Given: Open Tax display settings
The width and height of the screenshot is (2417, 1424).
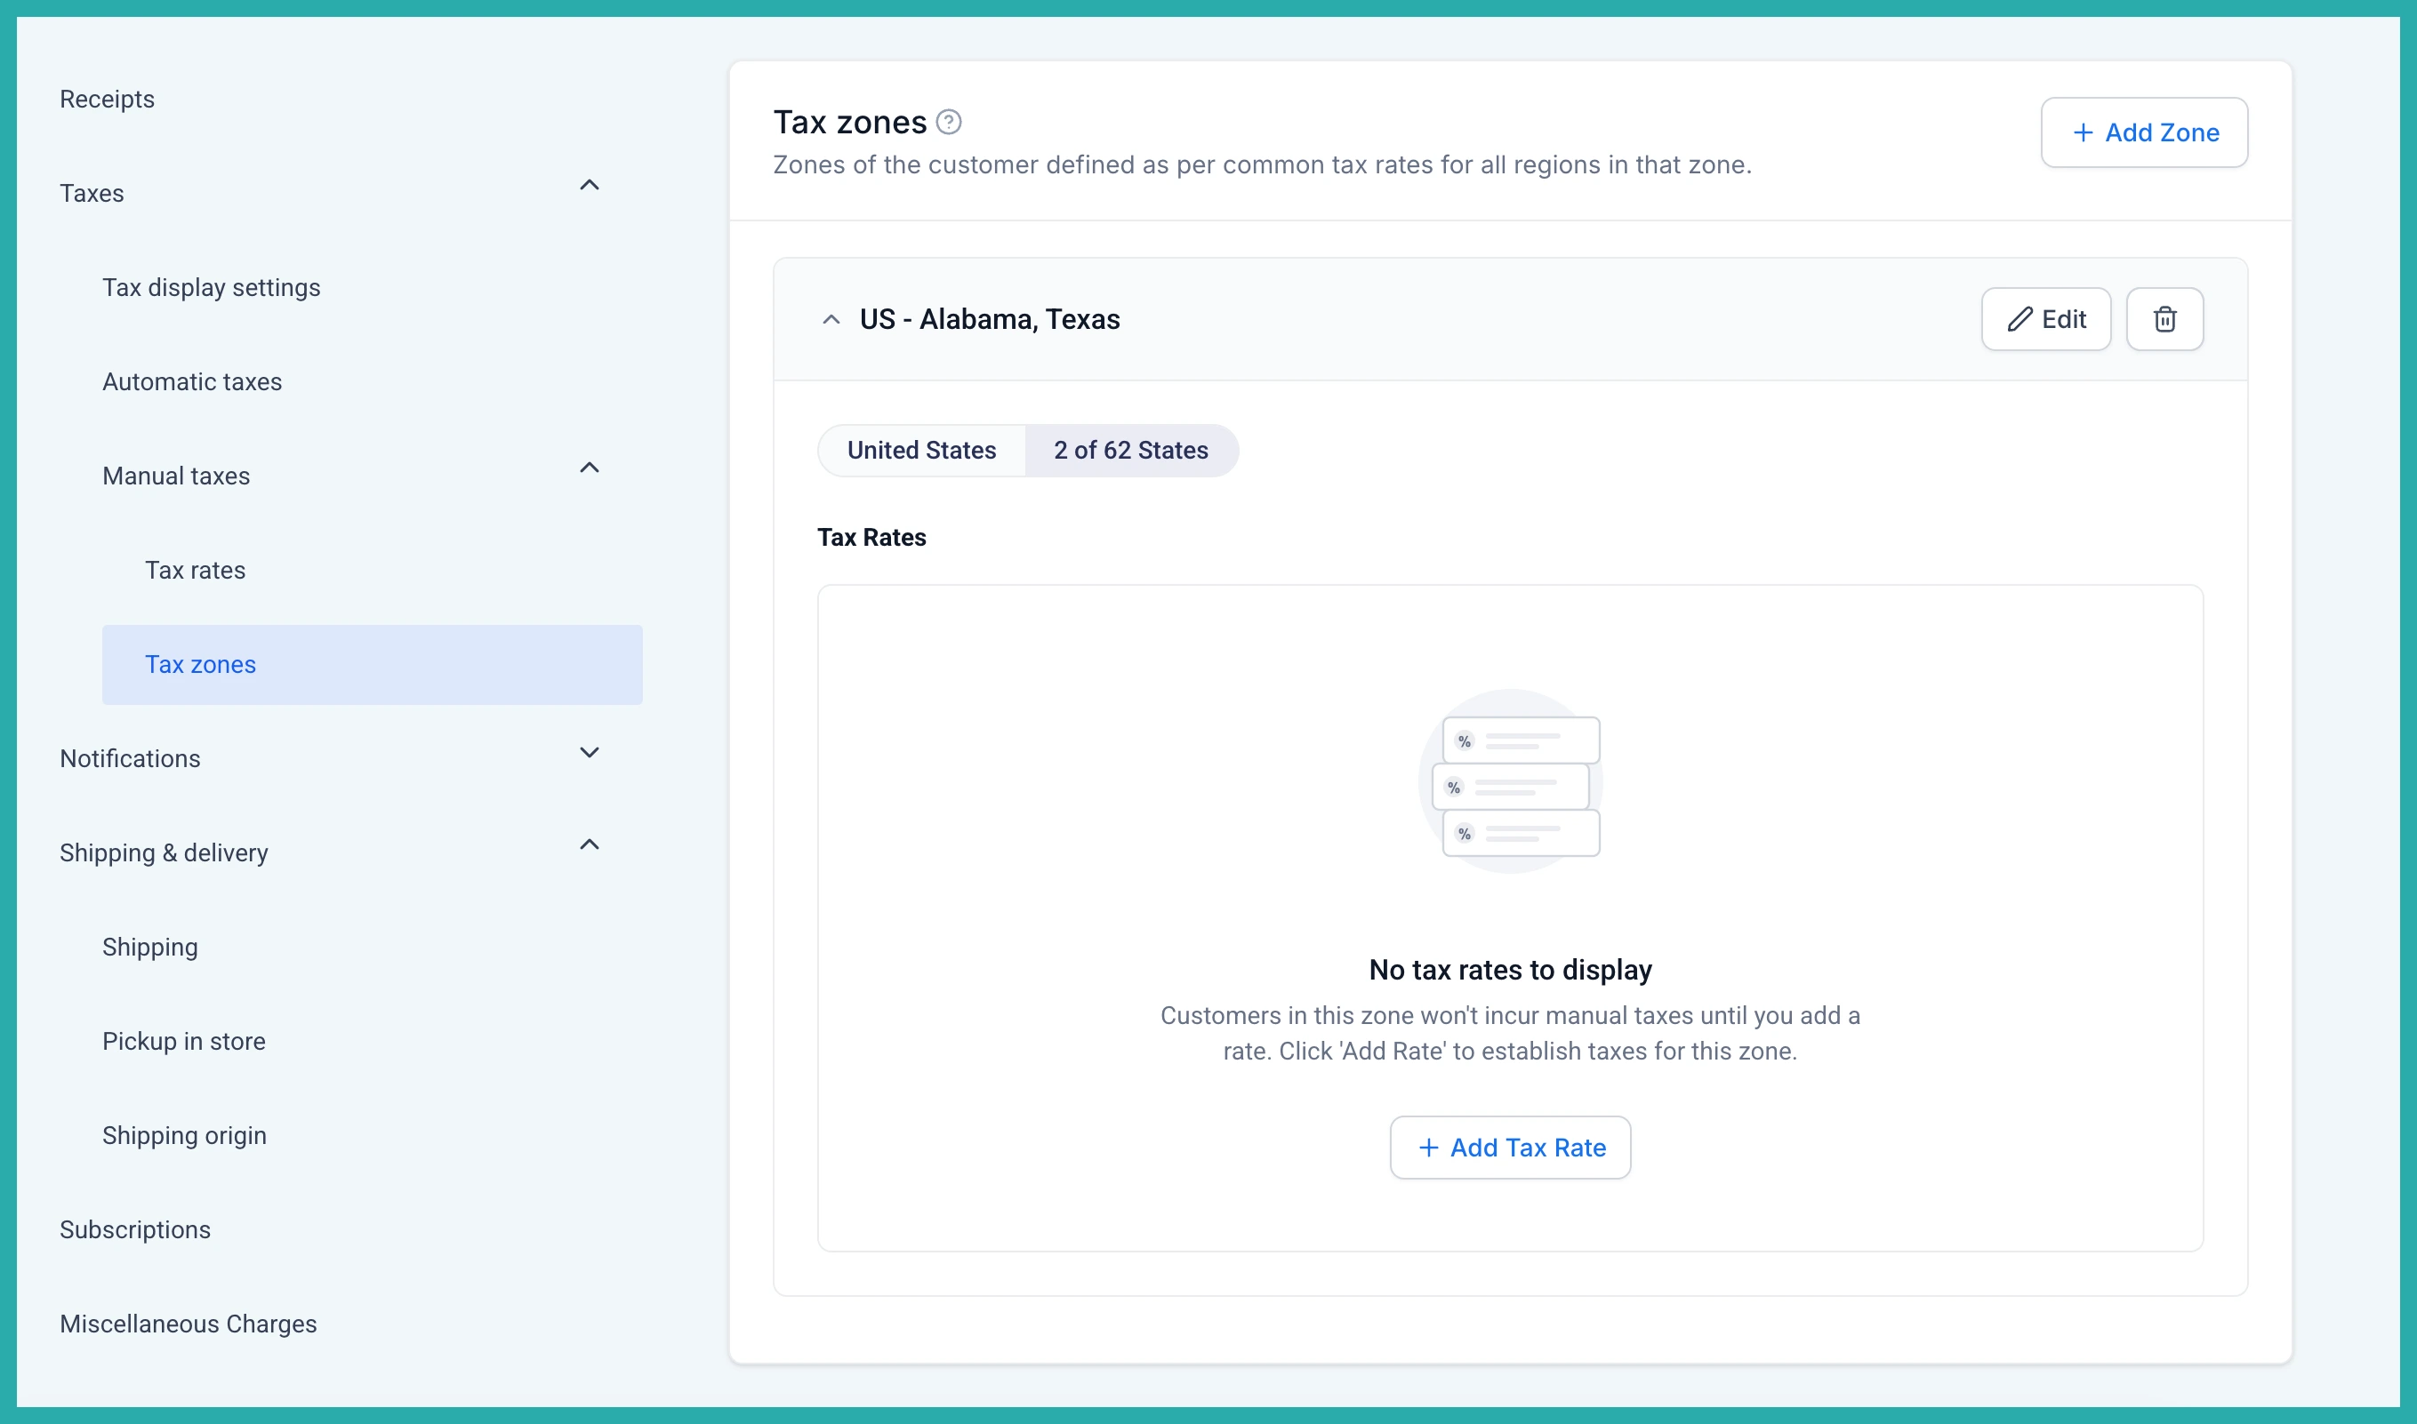Looking at the screenshot, I should tap(211, 288).
